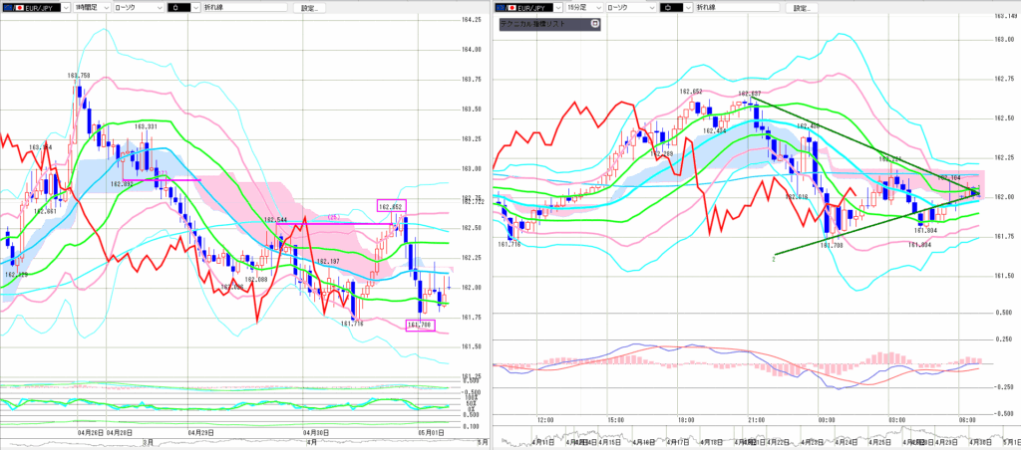Click the 12:00 time axis label
The image size is (1021, 450).
coord(545,419)
